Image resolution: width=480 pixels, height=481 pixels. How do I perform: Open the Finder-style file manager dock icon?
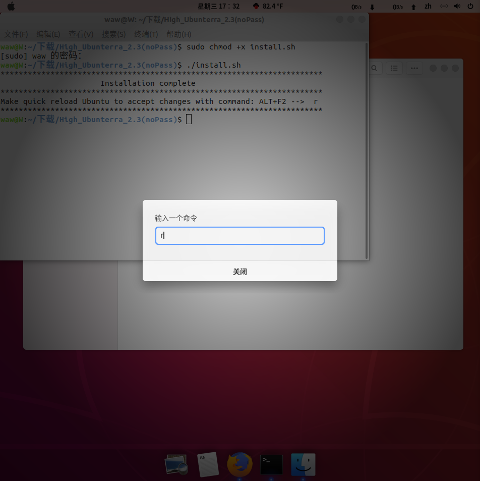coord(303,464)
